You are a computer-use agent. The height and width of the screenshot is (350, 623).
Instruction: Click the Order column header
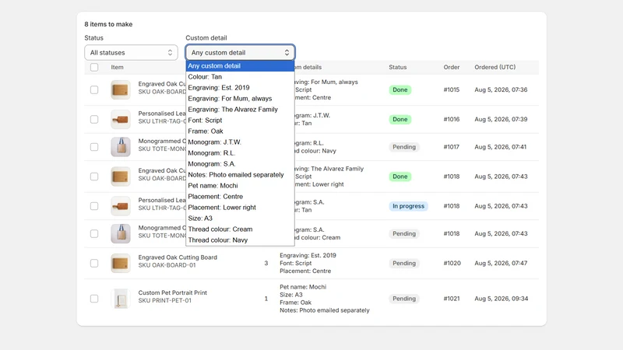[452, 68]
